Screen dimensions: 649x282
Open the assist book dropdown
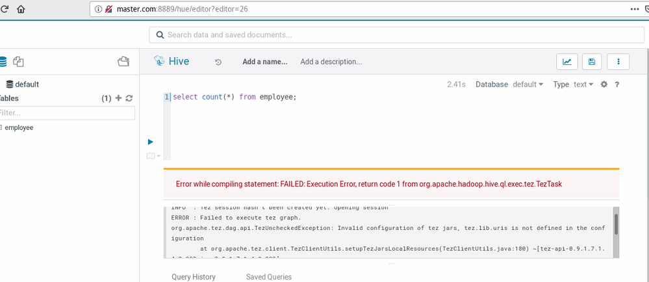(153, 156)
